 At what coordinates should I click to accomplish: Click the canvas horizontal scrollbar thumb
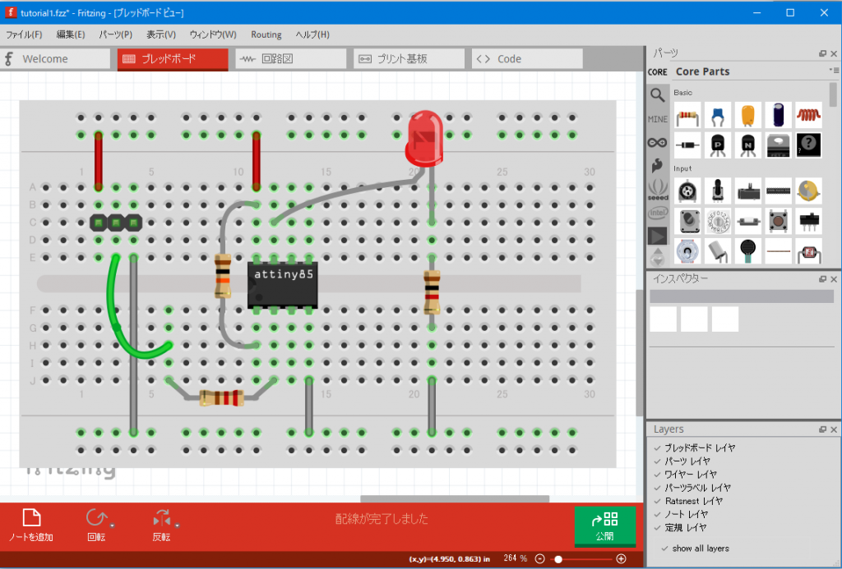pyautogui.click(x=454, y=498)
